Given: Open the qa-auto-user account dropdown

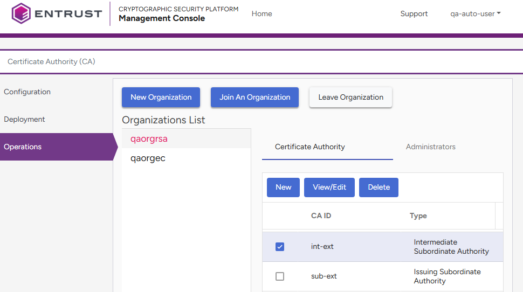Looking at the screenshot, I should pyautogui.click(x=475, y=14).
